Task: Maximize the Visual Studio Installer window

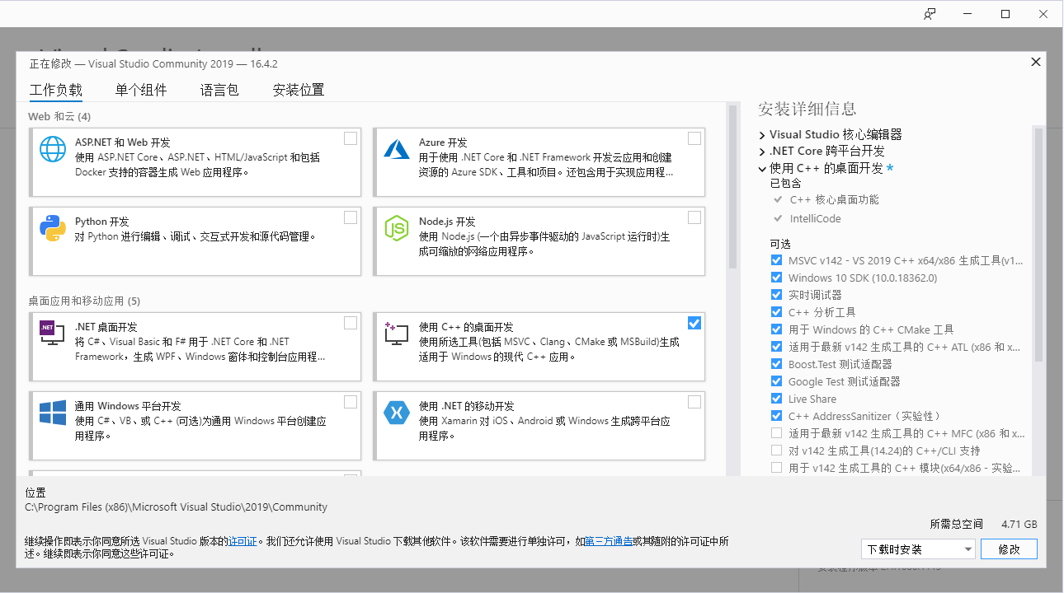Action: [x=1005, y=14]
